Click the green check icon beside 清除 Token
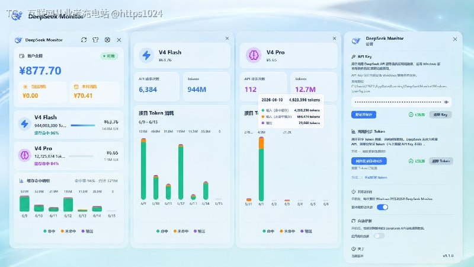The width and height of the screenshot is (474, 267). (411, 161)
